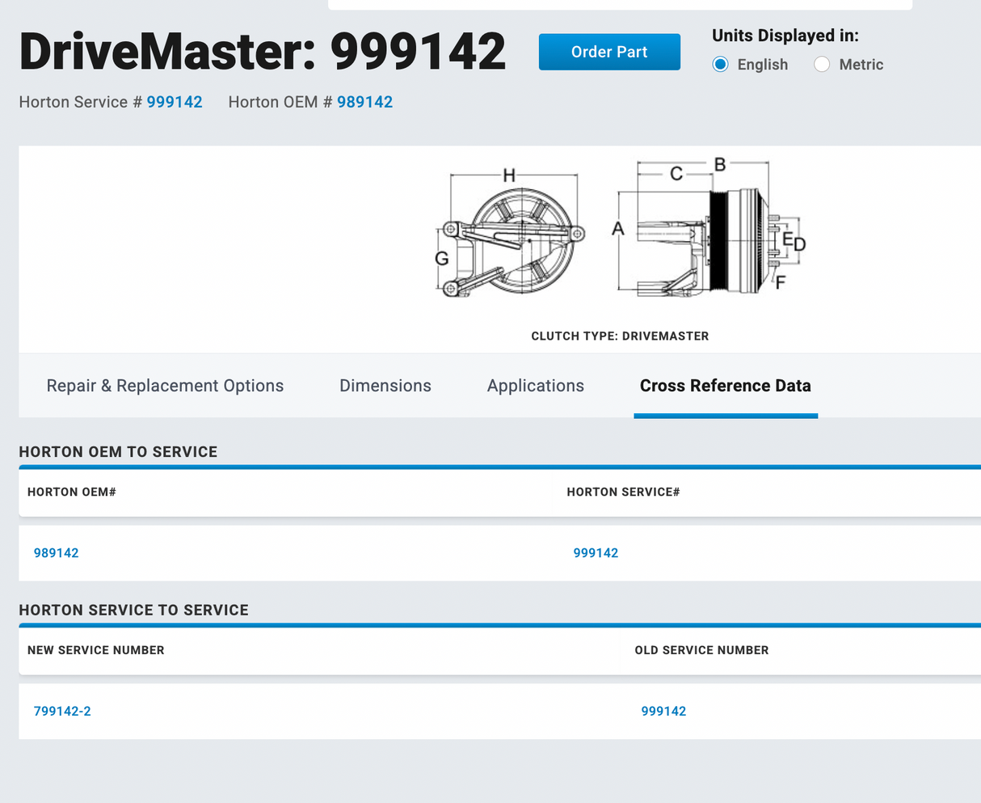981x803 pixels.
Task: Open 989142 in the Horton OEM# column
Action: (x=57, y=553)
